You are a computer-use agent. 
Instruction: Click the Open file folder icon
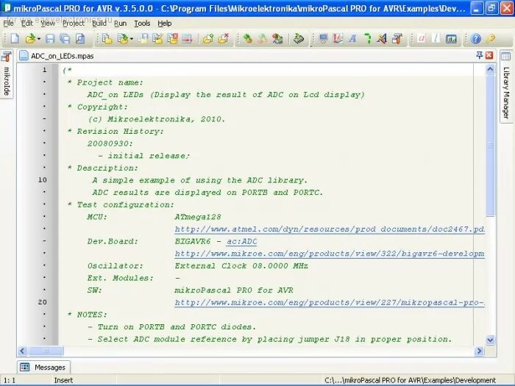point(30,39)
